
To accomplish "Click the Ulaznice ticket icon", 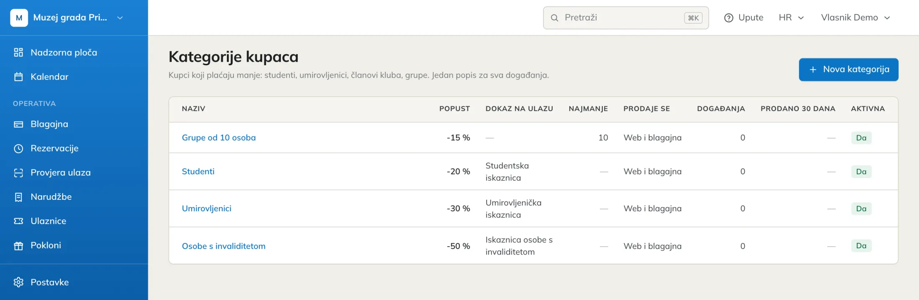I will 18,221.
